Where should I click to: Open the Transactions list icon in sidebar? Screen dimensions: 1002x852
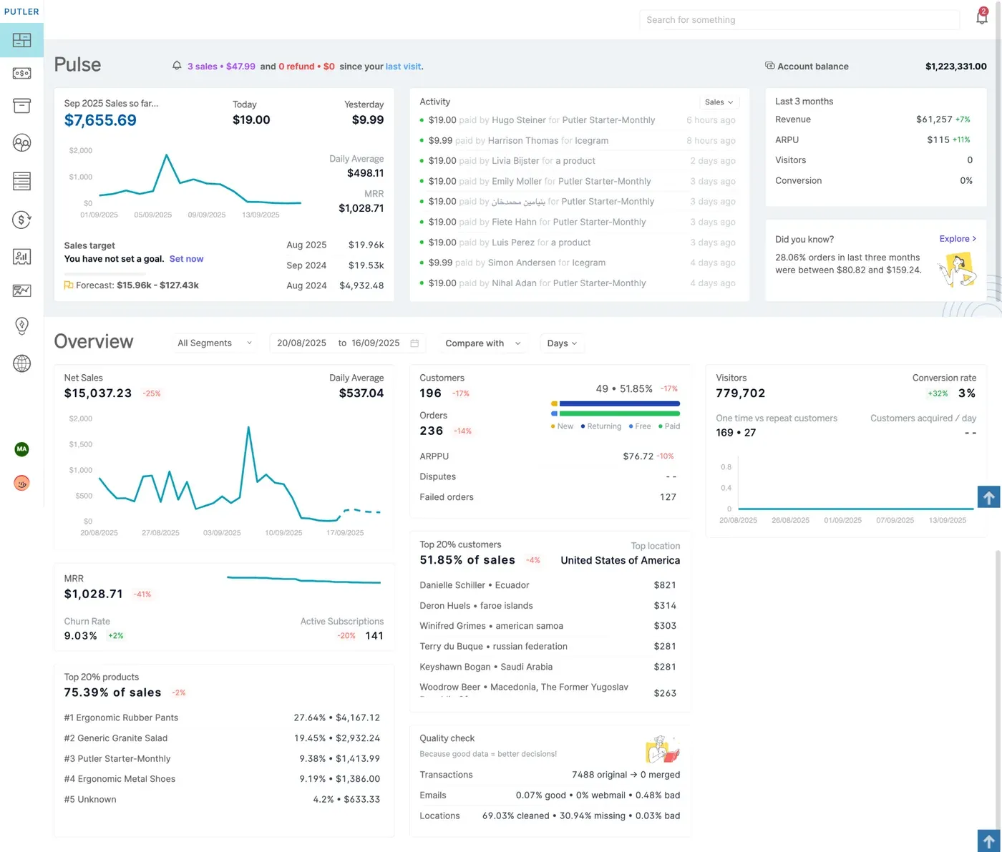click(21, 182)
